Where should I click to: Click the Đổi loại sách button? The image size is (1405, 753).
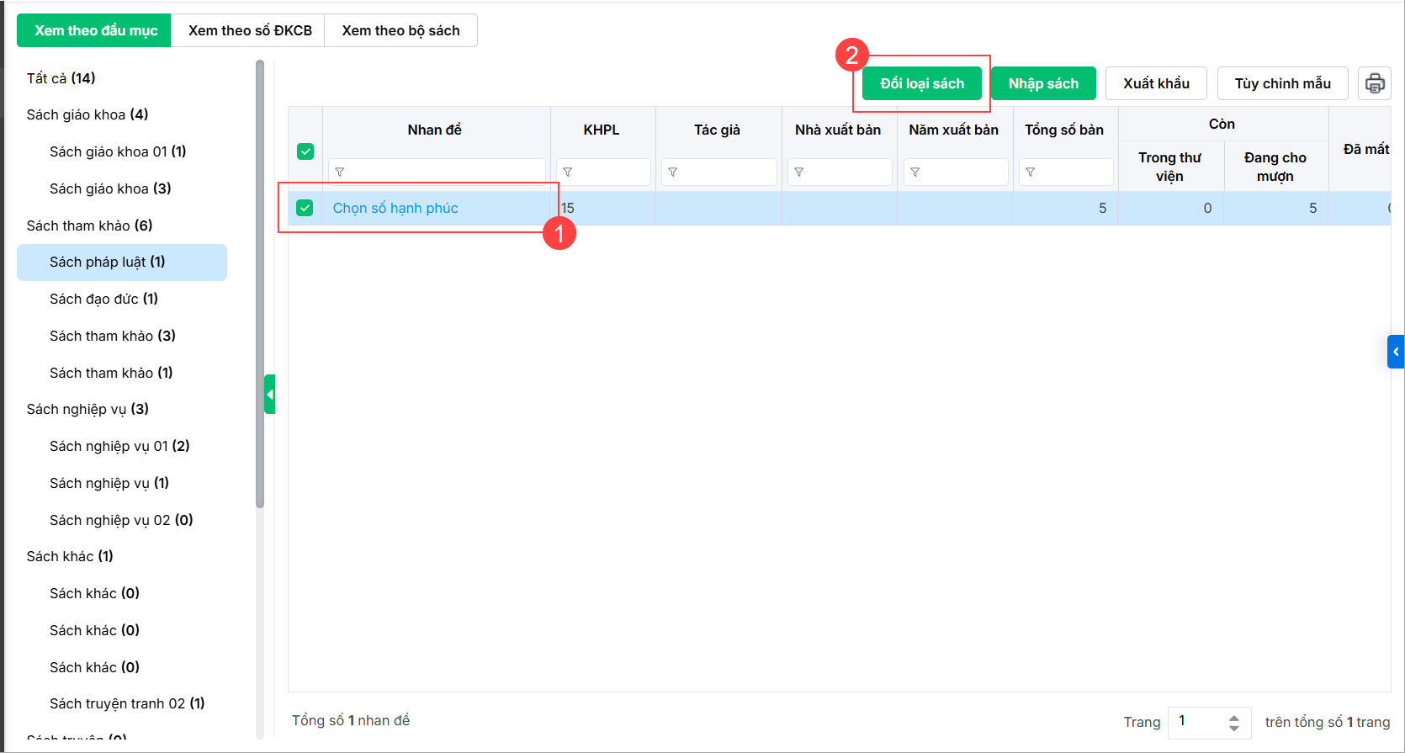[x=922, y=83]
